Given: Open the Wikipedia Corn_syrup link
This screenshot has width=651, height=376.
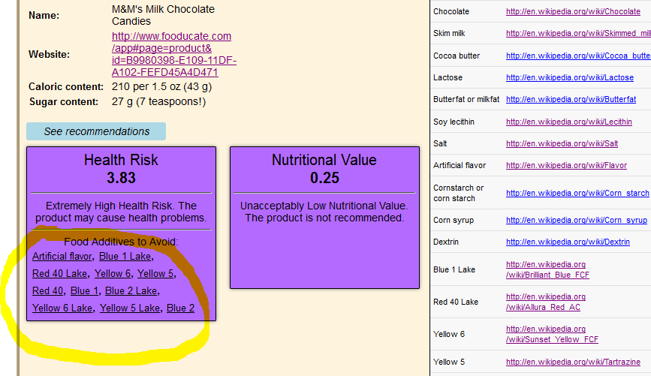Looking at the screenshot, I should click(576, 221).
